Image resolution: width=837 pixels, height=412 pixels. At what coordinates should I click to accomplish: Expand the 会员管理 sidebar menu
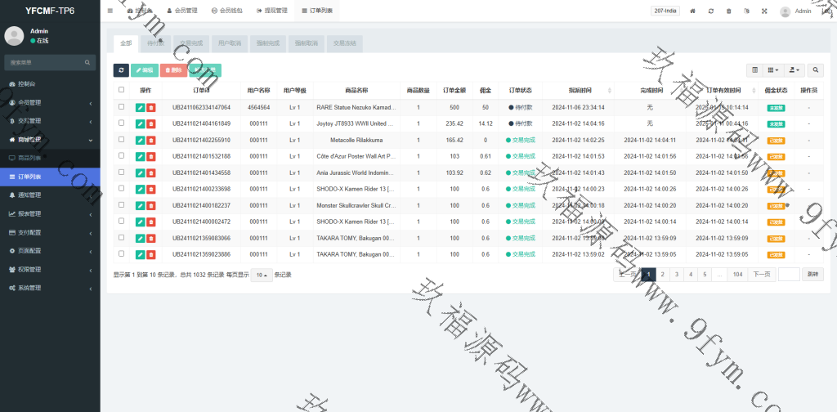point(49,102)
